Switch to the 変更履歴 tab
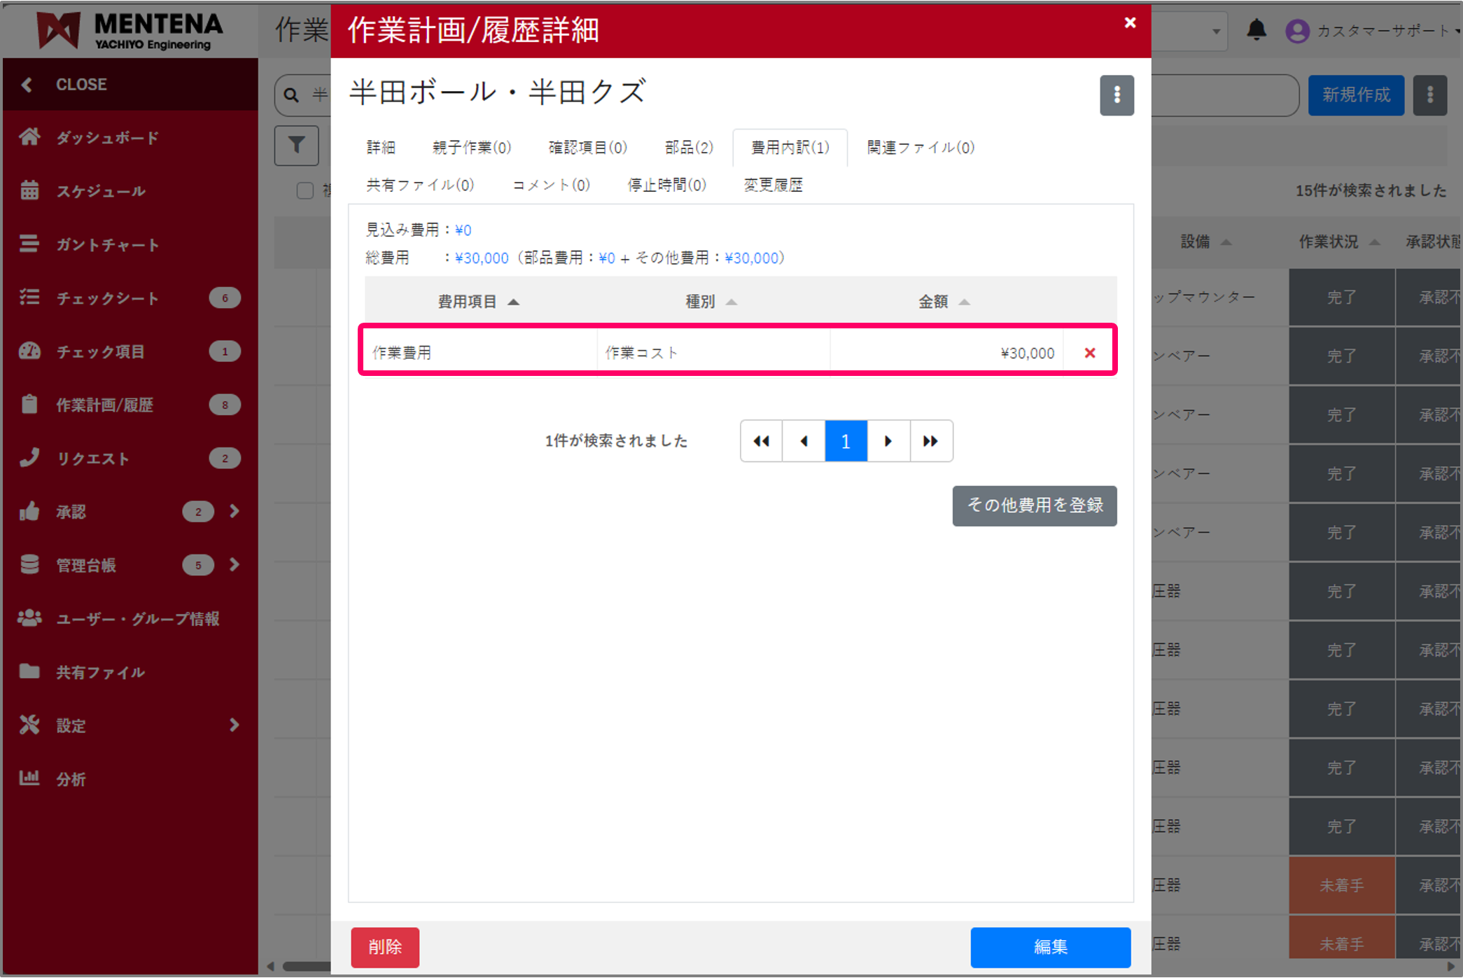Viewport: 1463px width, 978px height. 773,185
